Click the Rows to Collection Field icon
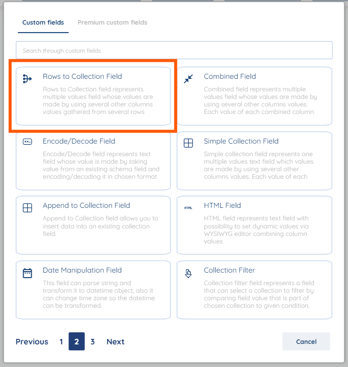The height and width of the screenshot is (367, 348). coord(27,79)
